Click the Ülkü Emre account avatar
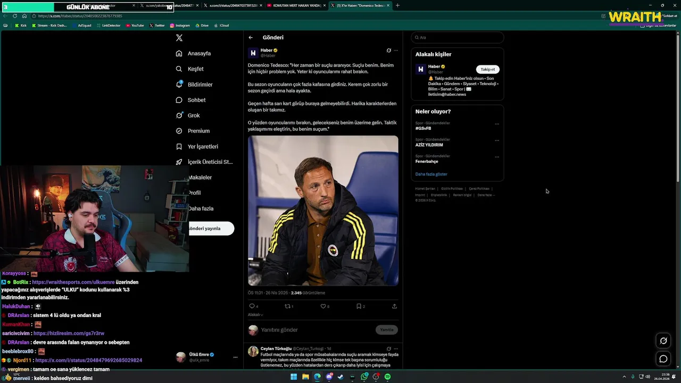681x383 pixels. (181, 357)
